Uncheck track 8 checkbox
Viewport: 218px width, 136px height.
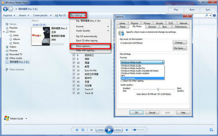click(x=74, y=55)
